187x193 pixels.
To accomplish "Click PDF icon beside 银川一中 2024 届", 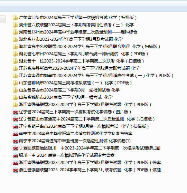I will point(16,155).
